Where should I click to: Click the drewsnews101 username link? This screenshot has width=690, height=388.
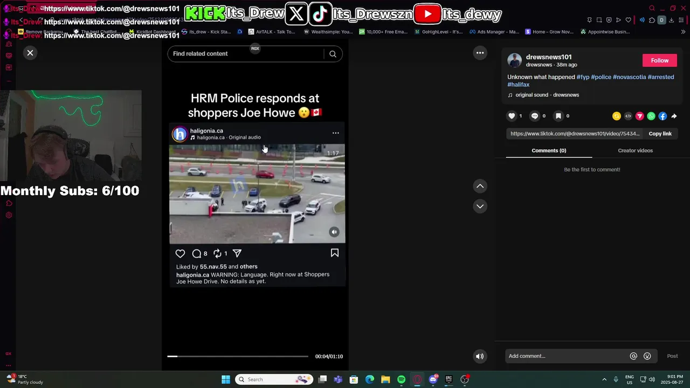pyautogui.click(x=549, y=57)
